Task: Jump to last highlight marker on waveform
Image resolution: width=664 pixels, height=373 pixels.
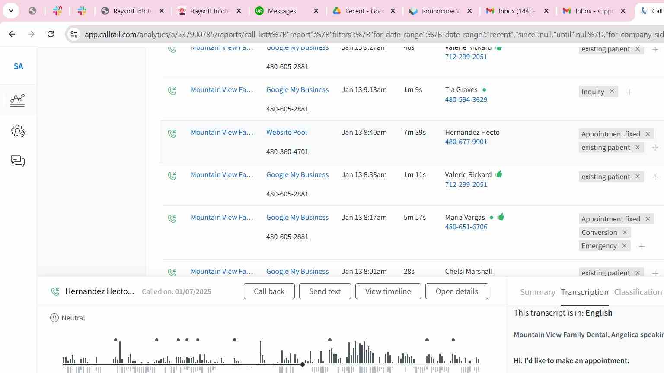Action: point(453,340)
